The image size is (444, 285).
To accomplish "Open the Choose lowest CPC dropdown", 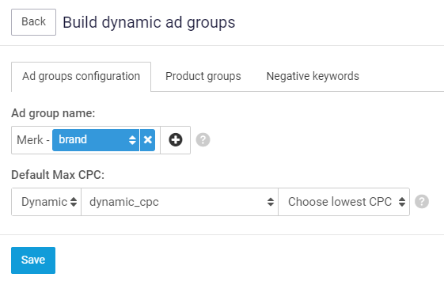I will 343,202.
